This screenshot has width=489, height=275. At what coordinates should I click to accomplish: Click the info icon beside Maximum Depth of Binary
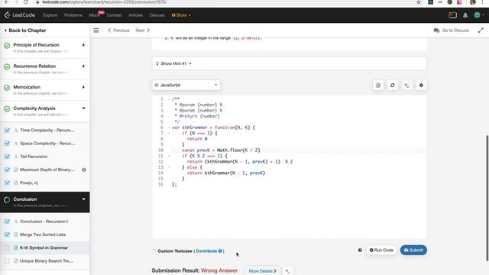pyautogui.click(x=83, y=170)
